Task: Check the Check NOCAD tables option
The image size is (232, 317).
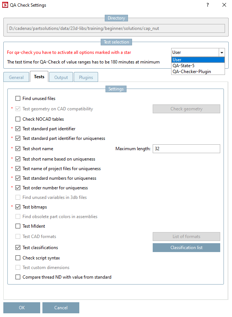Action: tap(17, 119)
